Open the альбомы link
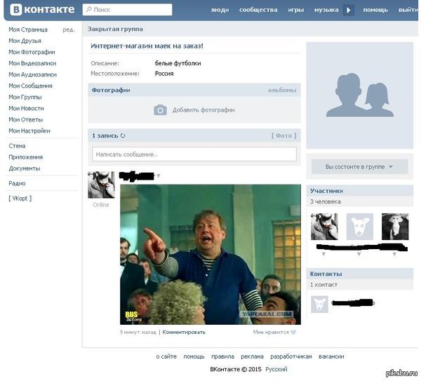Screen dimensions: 421x381 [x=282, y=91]
